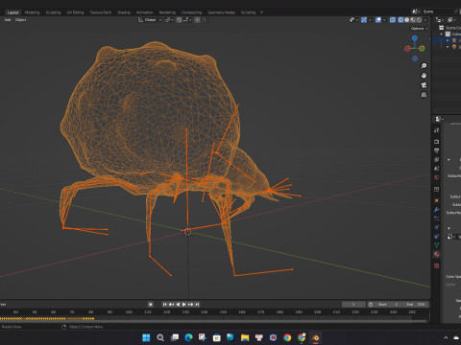461x345 pixels.
Task: Toggle snapping magnet in viewport header
Action: tap(179, 20)
